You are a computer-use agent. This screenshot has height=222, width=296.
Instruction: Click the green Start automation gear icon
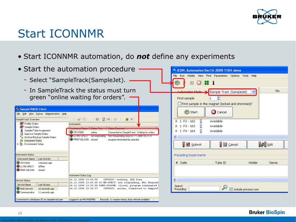tap(177, 83)
